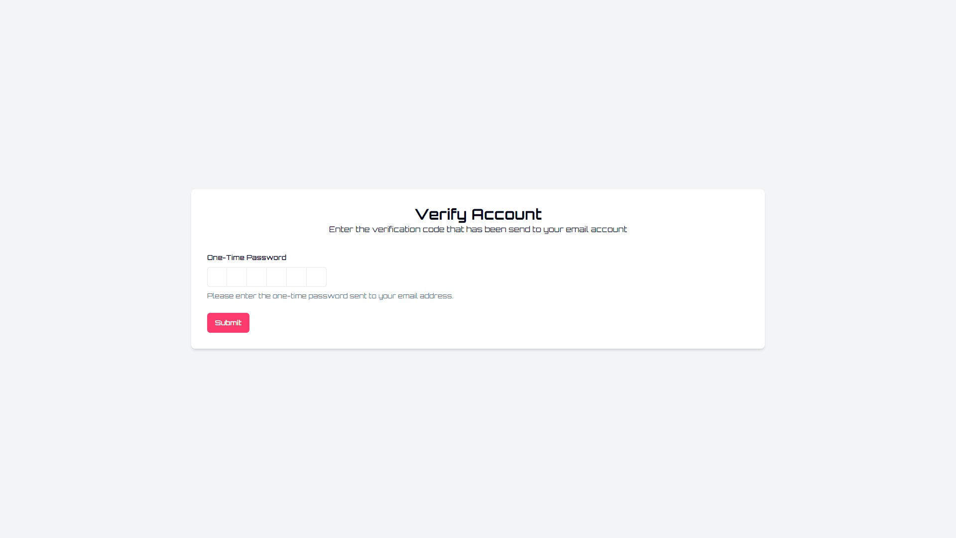Select the sixth, last OTP digit box

pyautogui.click(x=317, y=277)
